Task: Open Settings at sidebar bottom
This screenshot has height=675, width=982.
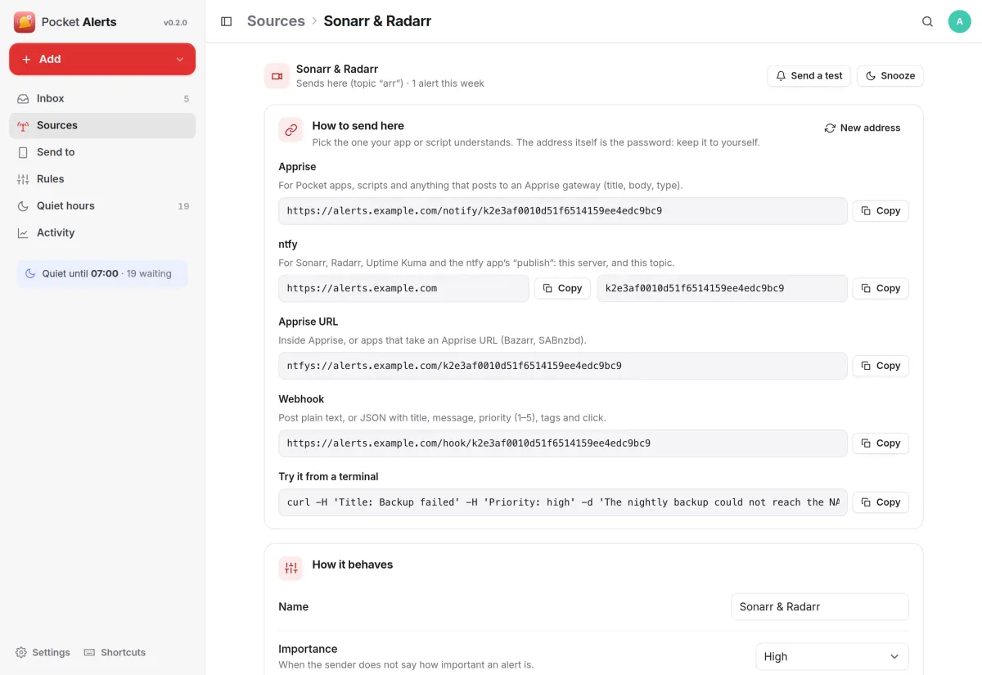Action: (43, 652)
